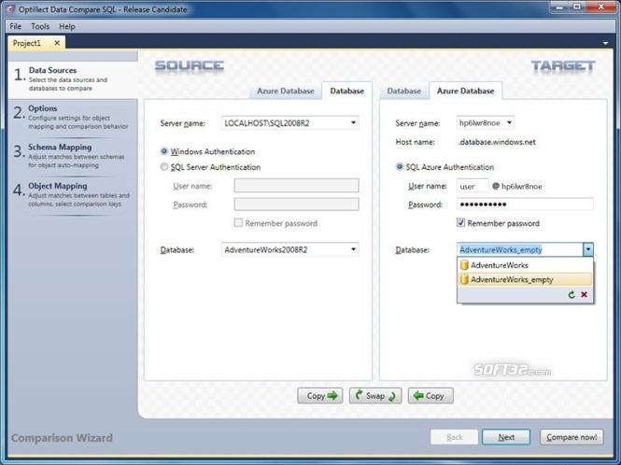Collapse the target Database dropdown arrow
The width and height of the screenshot is (621, 465).
588,249
